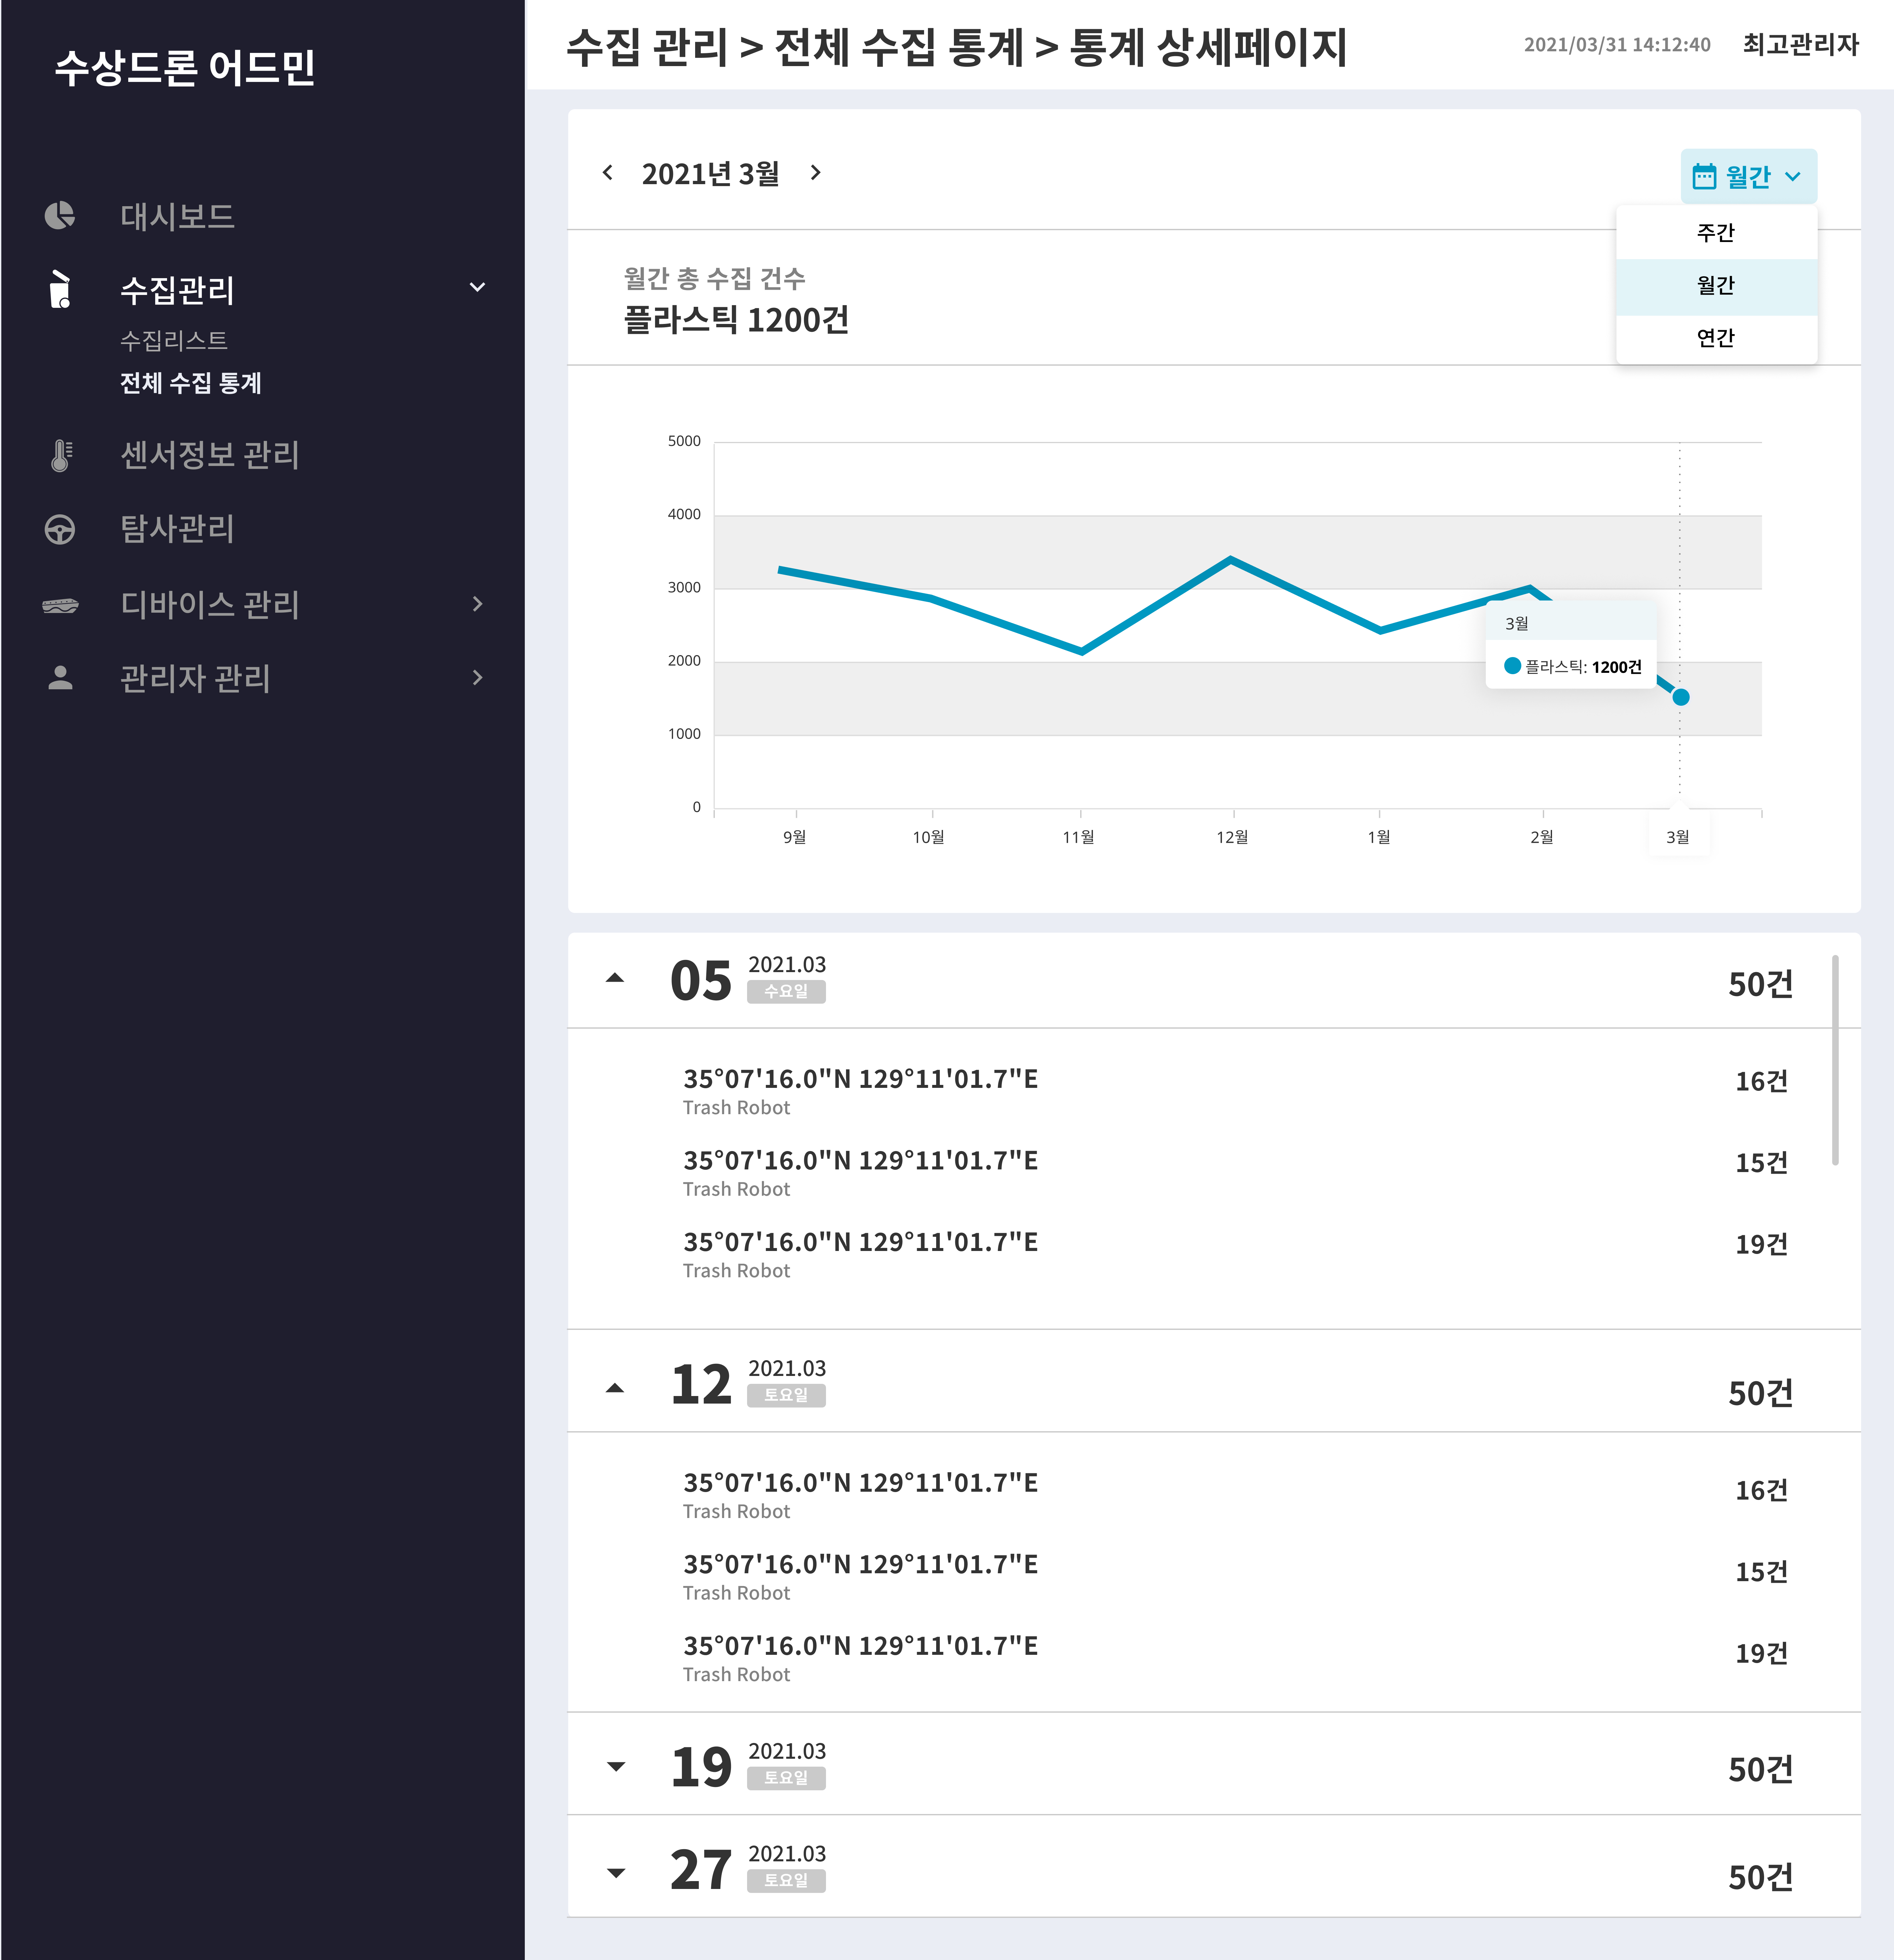Click the 관리자 관리 person icon

pyautogui.click(x=60, y=678)
